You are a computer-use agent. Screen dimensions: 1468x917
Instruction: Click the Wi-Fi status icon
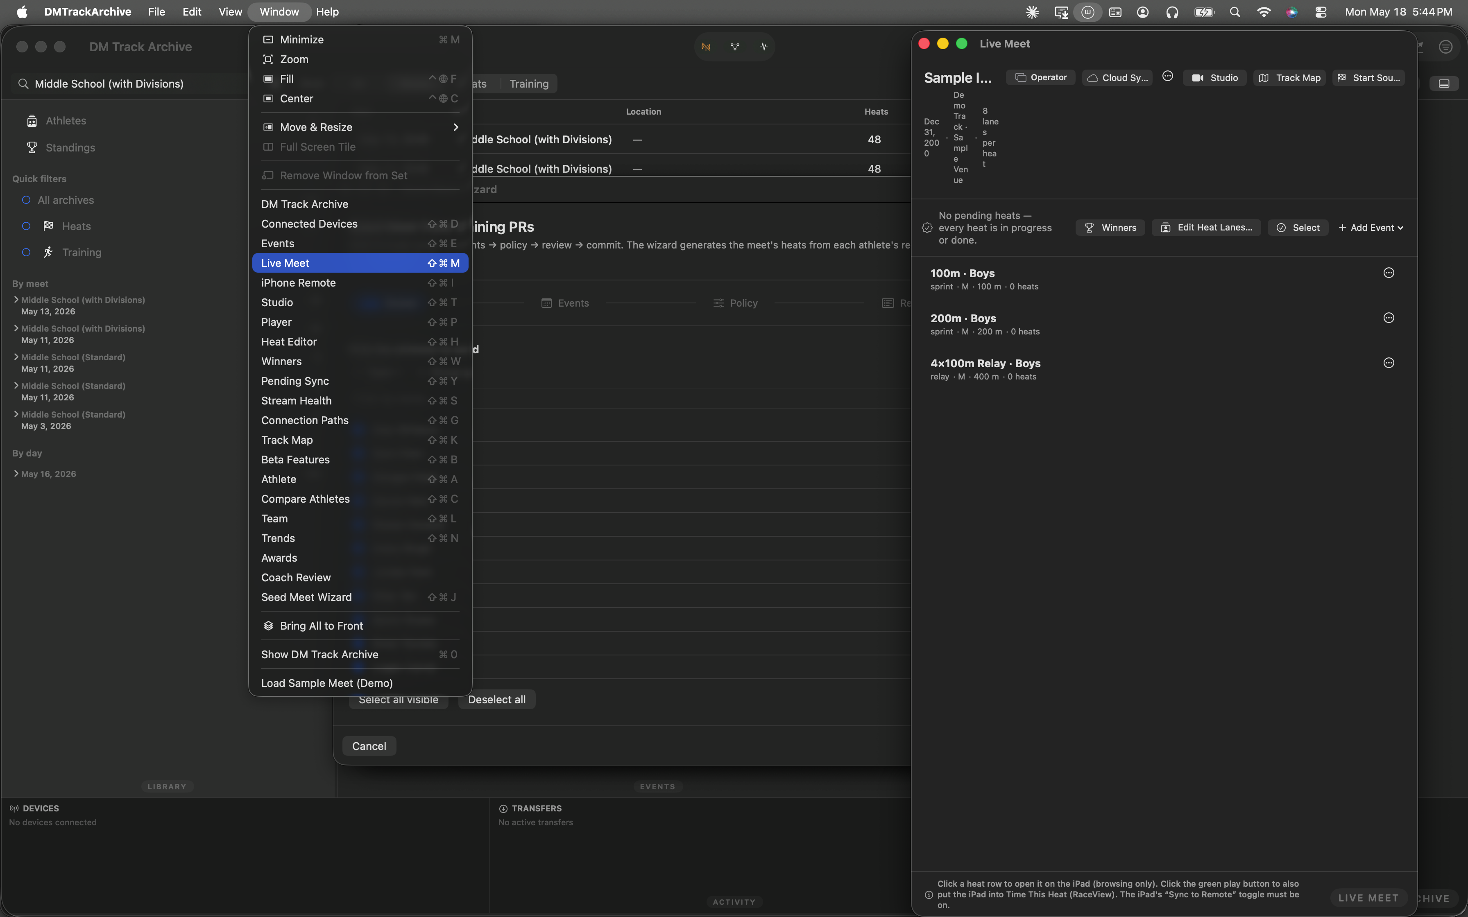tap(1264, 11)
